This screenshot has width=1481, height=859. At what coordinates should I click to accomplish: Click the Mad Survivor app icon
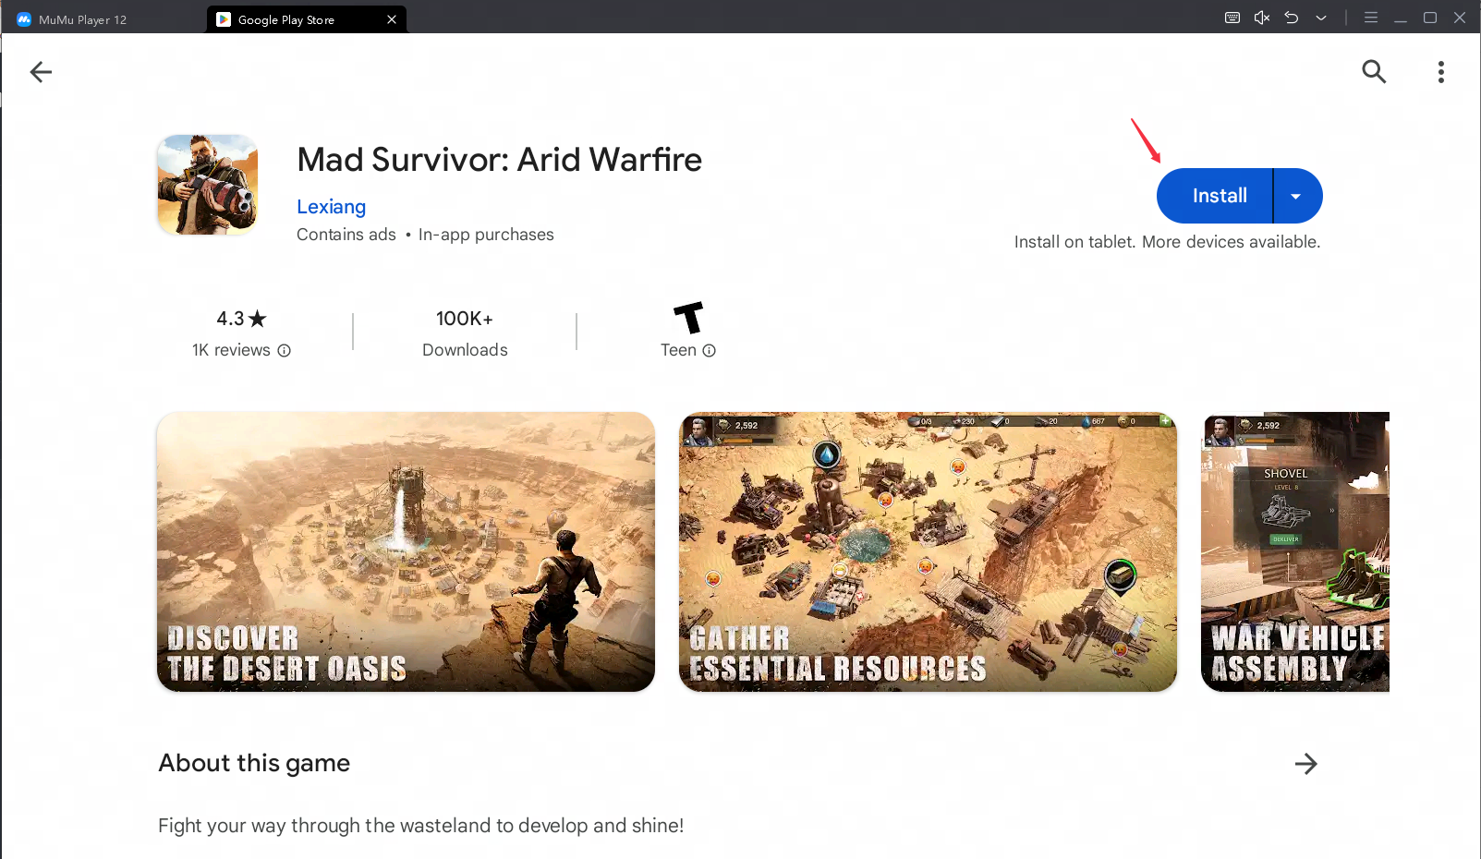click(x=207, y=185)
